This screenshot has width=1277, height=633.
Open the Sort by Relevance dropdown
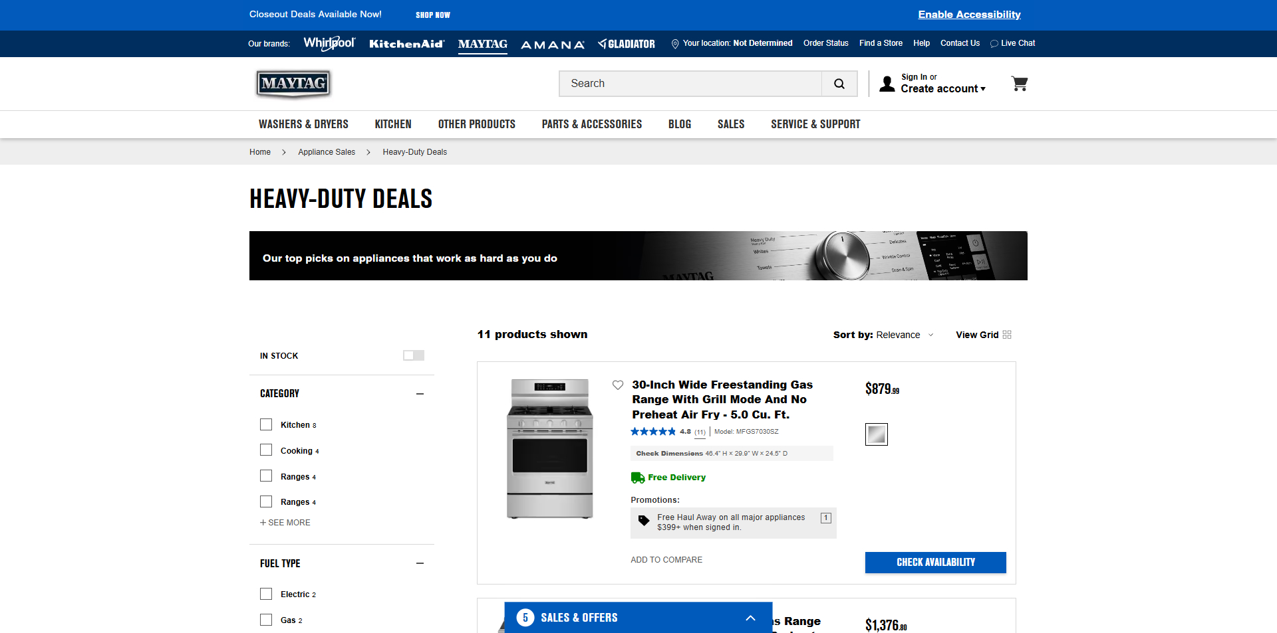pyautogui.click(x=903, y=335)
